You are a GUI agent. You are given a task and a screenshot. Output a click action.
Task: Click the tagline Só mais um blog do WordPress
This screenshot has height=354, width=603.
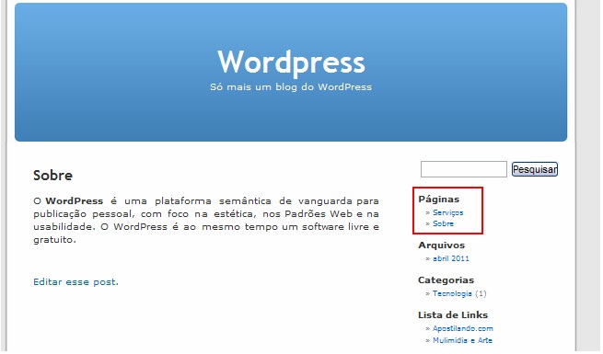coord(291,87)
